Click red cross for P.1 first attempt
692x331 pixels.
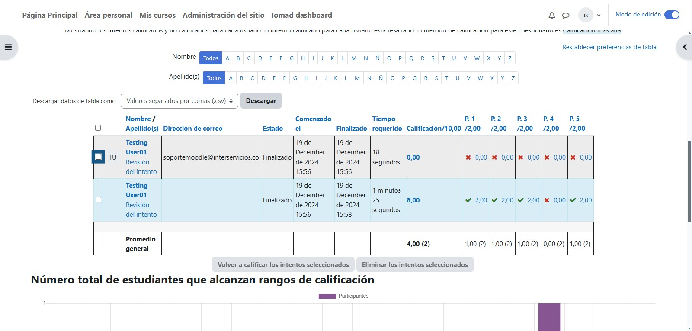point(468,157)
